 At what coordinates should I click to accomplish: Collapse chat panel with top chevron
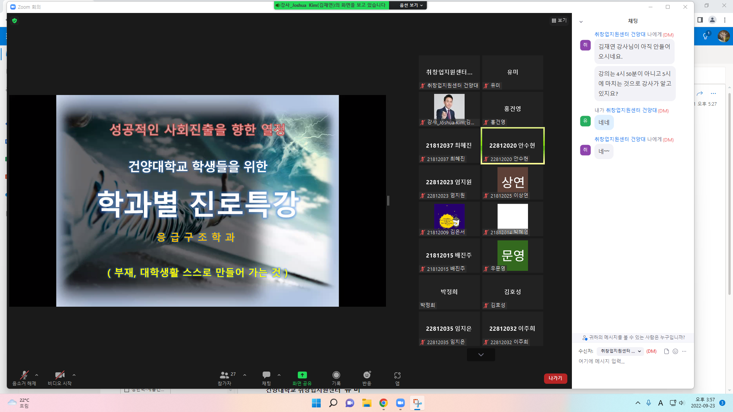pos(581,22)
